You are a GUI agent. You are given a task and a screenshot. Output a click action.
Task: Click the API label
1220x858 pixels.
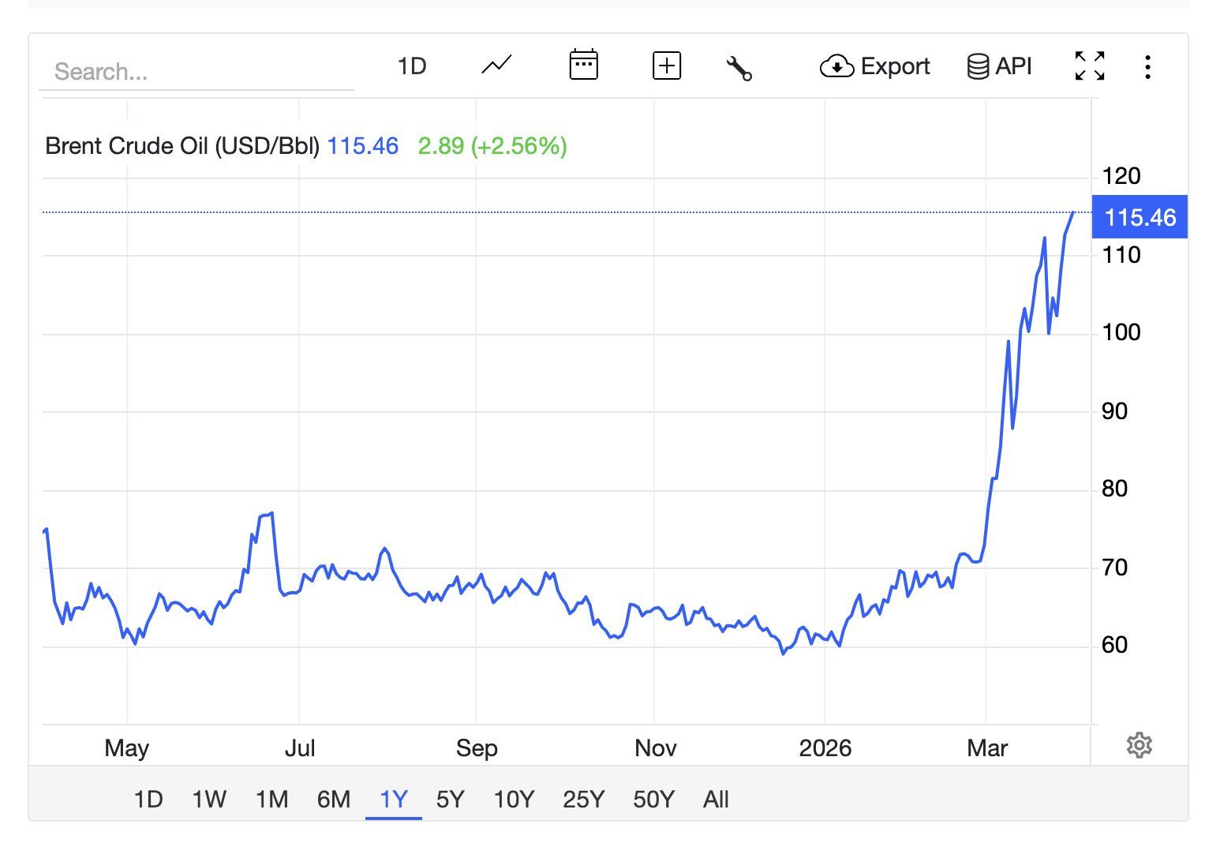point(1014,66)
